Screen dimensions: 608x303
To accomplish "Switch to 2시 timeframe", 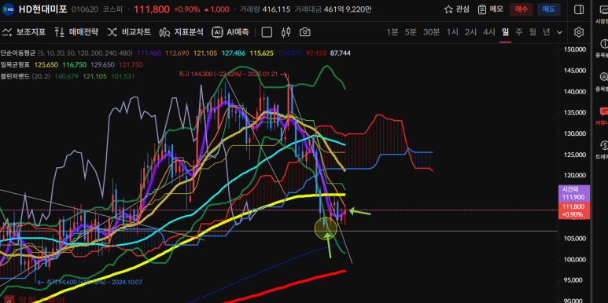I will click(x=470, y=32).
